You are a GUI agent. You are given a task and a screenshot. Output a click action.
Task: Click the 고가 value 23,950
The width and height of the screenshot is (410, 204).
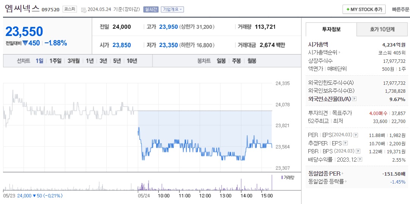click(168, 26)
